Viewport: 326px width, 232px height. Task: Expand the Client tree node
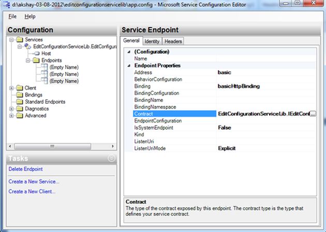pos(11,88)
